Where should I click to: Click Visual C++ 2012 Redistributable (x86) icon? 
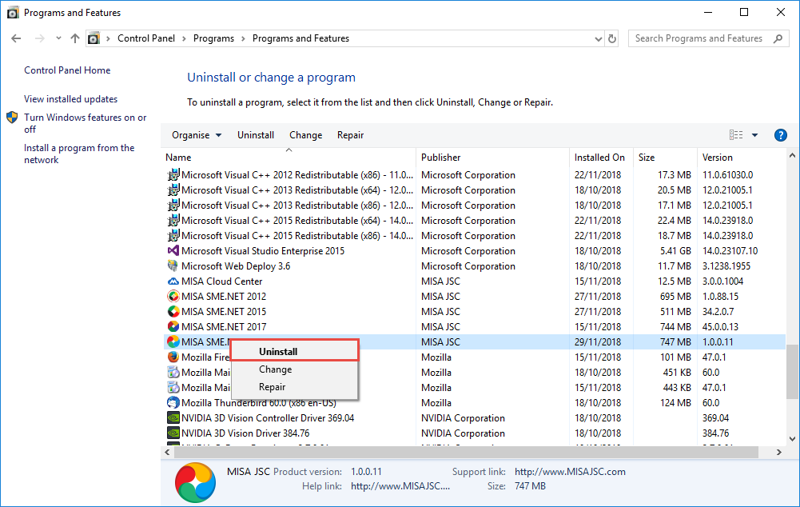[173, 174]
